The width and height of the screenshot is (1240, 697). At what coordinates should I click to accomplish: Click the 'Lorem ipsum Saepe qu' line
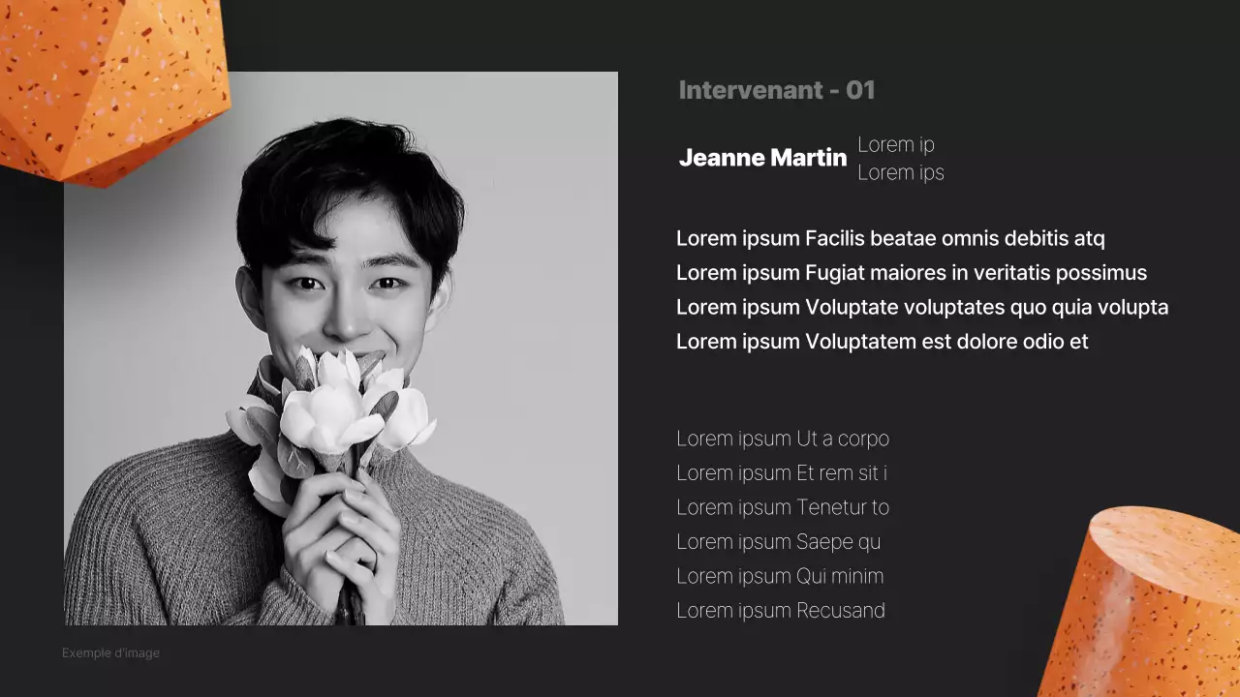pyautogui.click(x=779, y=542)
